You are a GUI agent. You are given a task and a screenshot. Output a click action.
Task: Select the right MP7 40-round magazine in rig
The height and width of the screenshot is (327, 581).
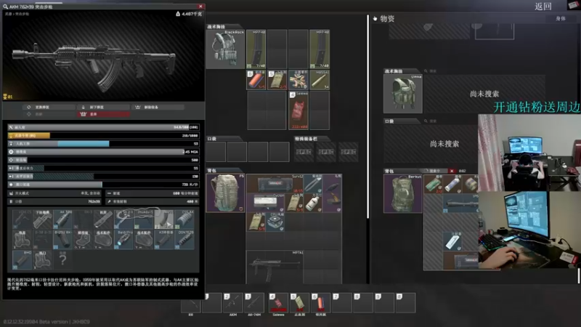[x=320, y=49]
